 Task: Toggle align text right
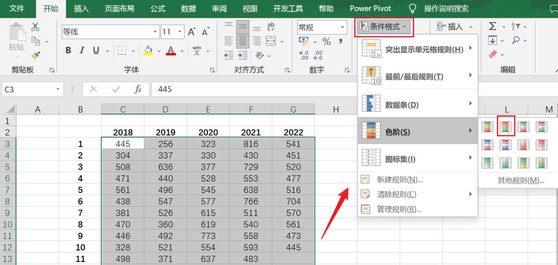point(256,41)
